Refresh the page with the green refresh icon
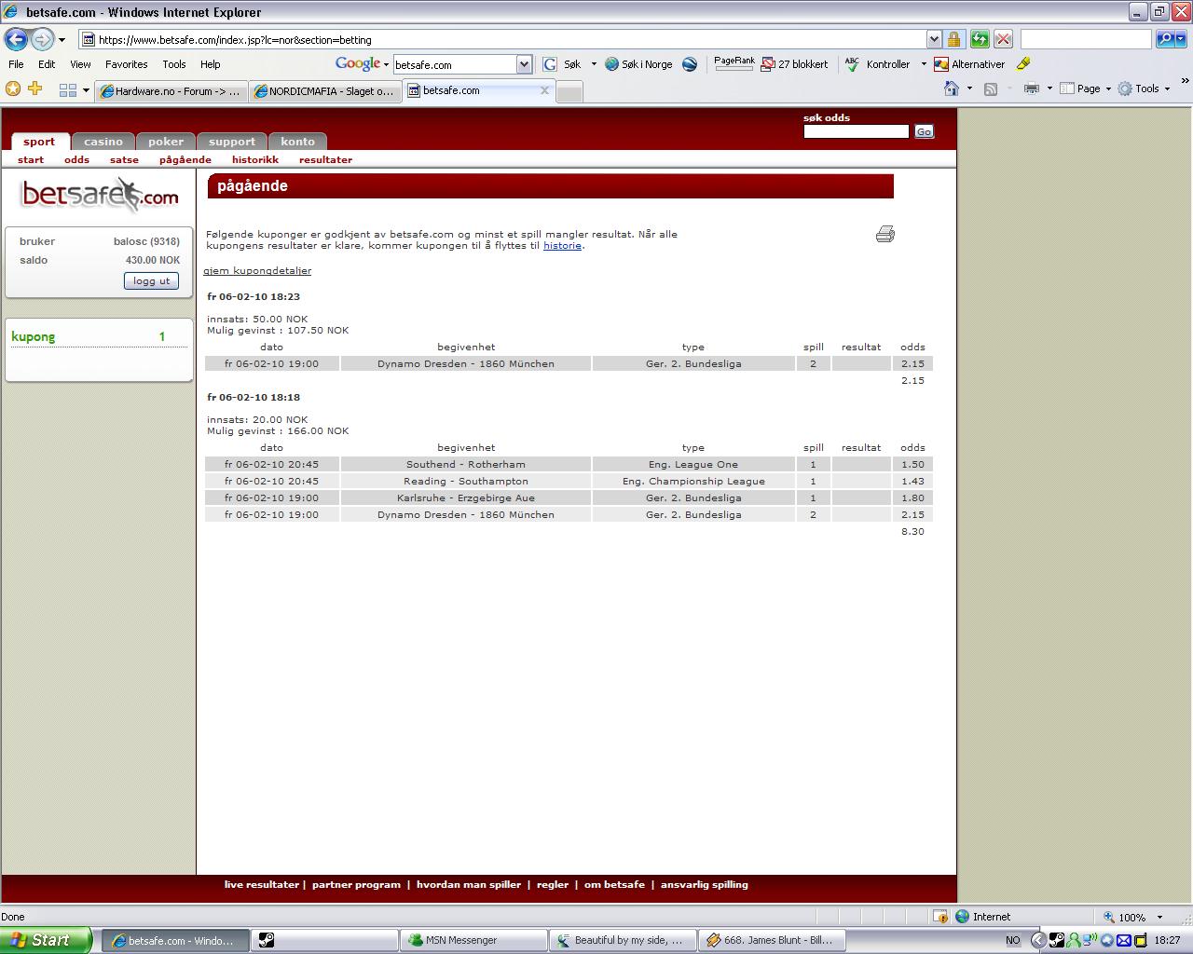 pyautogui.click(x=979, y=39)
